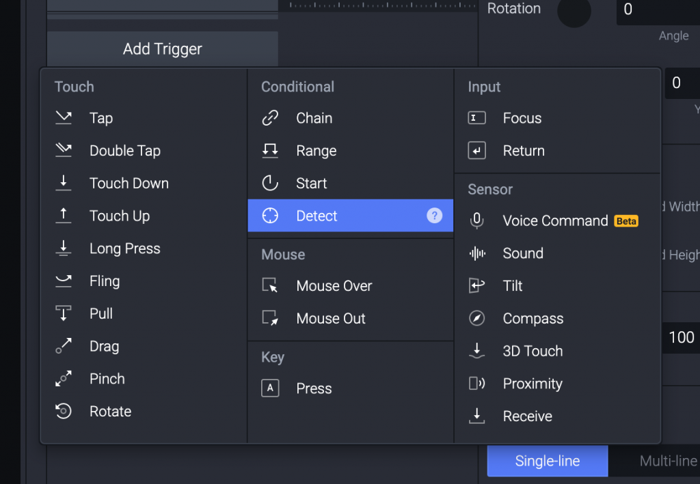The image size is (700, 484).
Task: Switch to Multi-line text mode
Action: 667,461
